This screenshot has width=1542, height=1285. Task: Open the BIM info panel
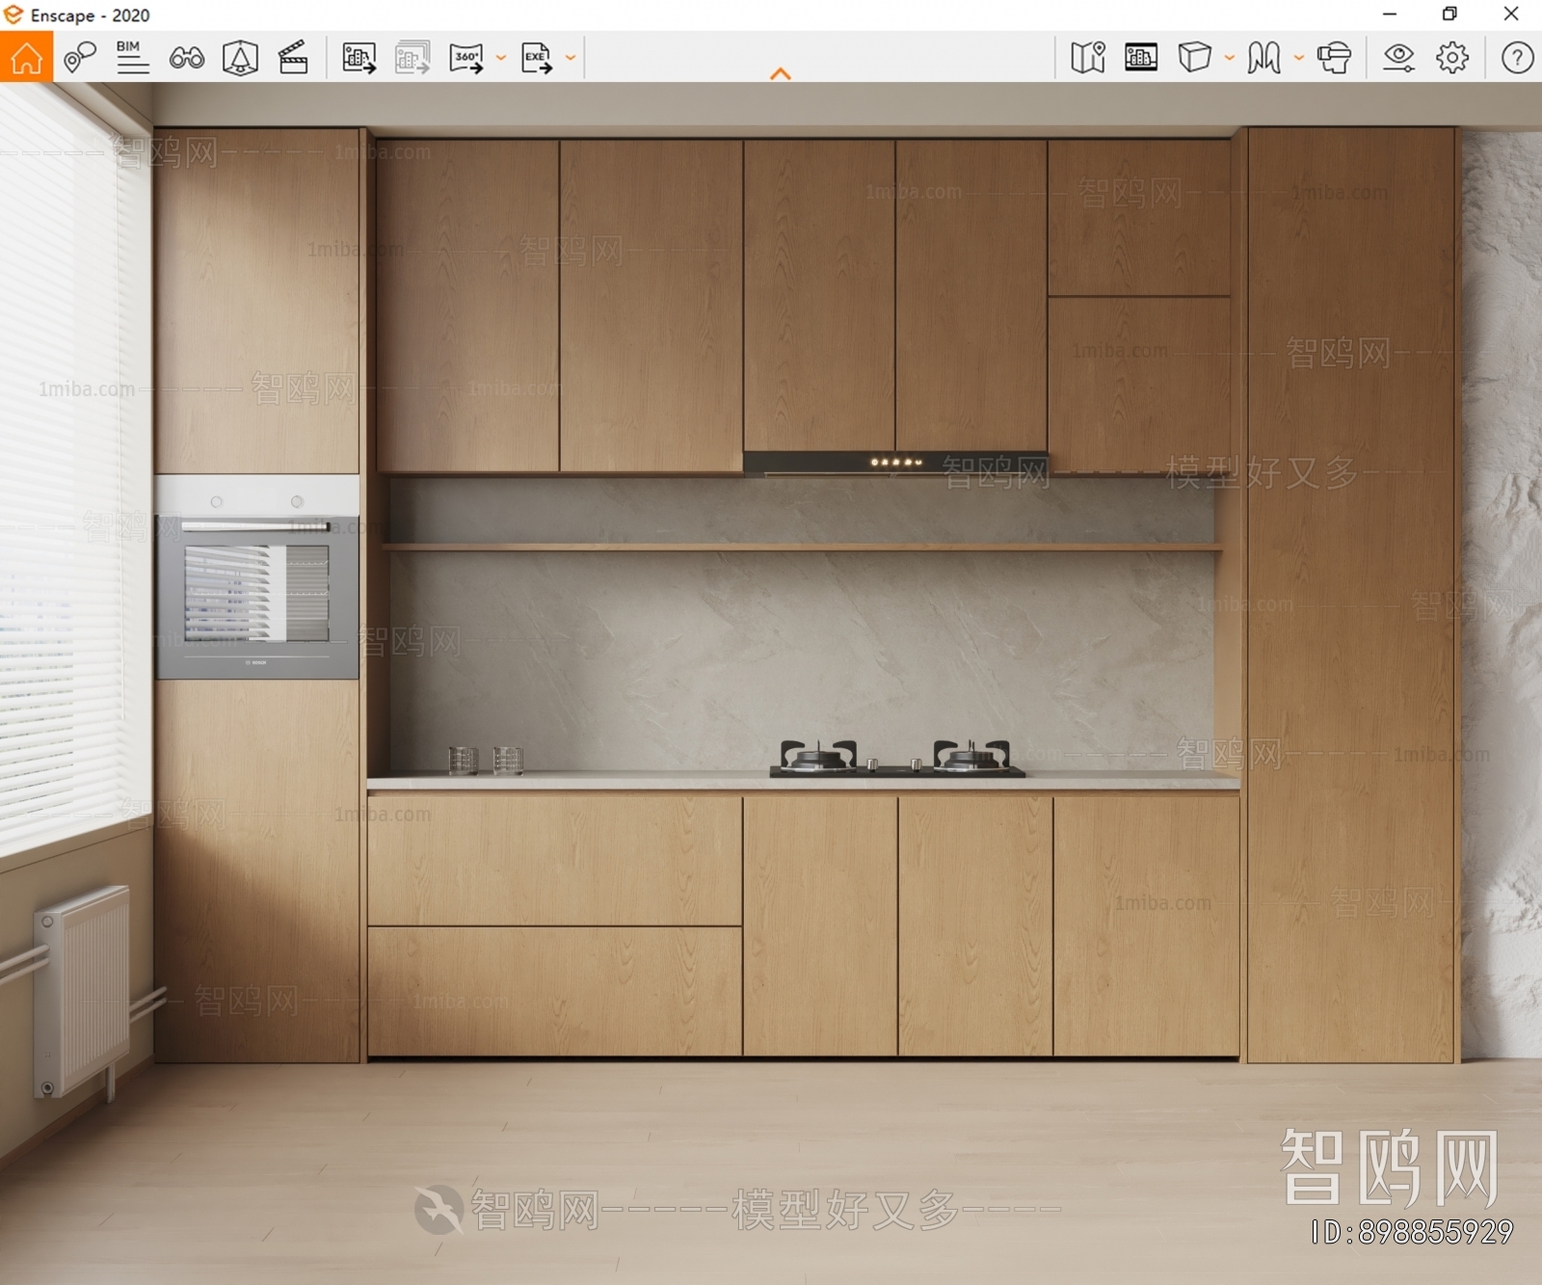pos(132,57)
